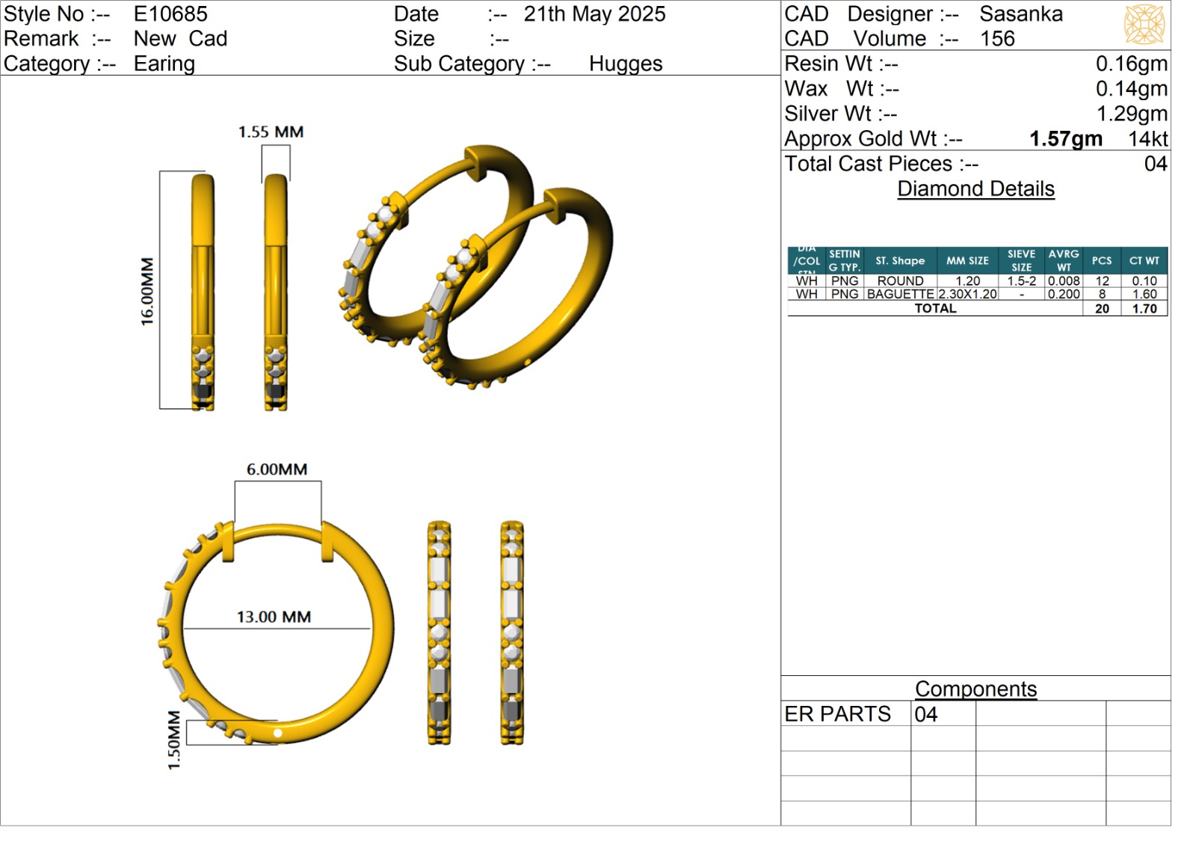The height and width of the screenshot is (842, 1196).
Task: Click the Sub Category value Hugges
Action: (626, 64)
